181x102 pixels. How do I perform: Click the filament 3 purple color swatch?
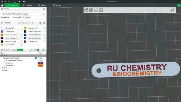(2, 31)
